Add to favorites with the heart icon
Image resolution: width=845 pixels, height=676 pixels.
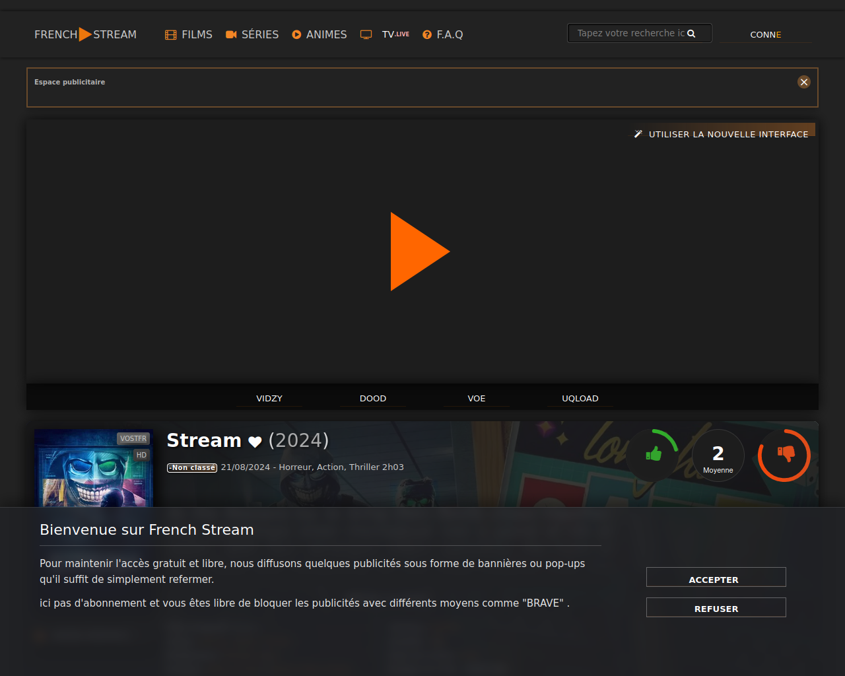coord(255,442)
